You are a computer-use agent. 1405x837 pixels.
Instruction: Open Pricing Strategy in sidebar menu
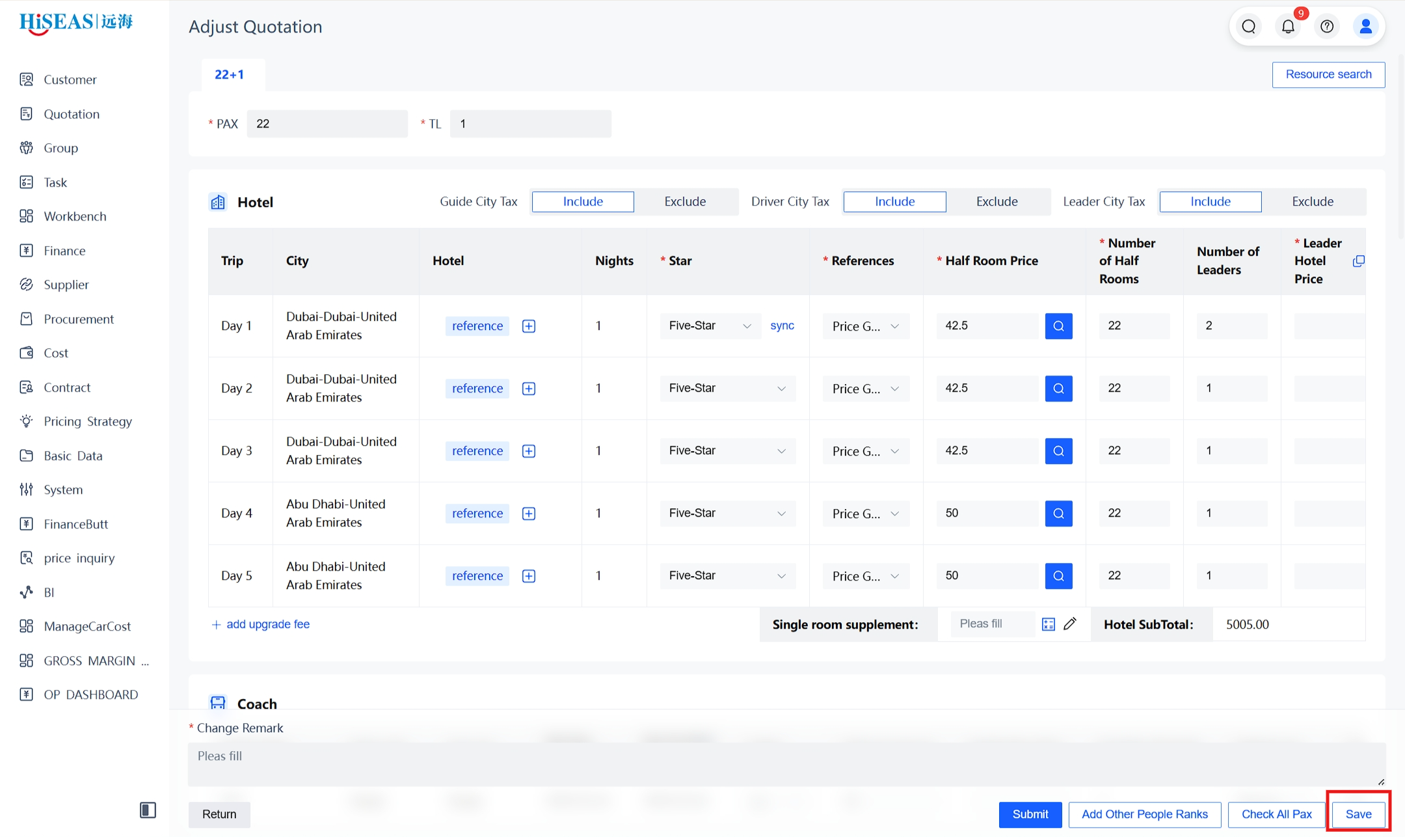click(x=87, y=421)
